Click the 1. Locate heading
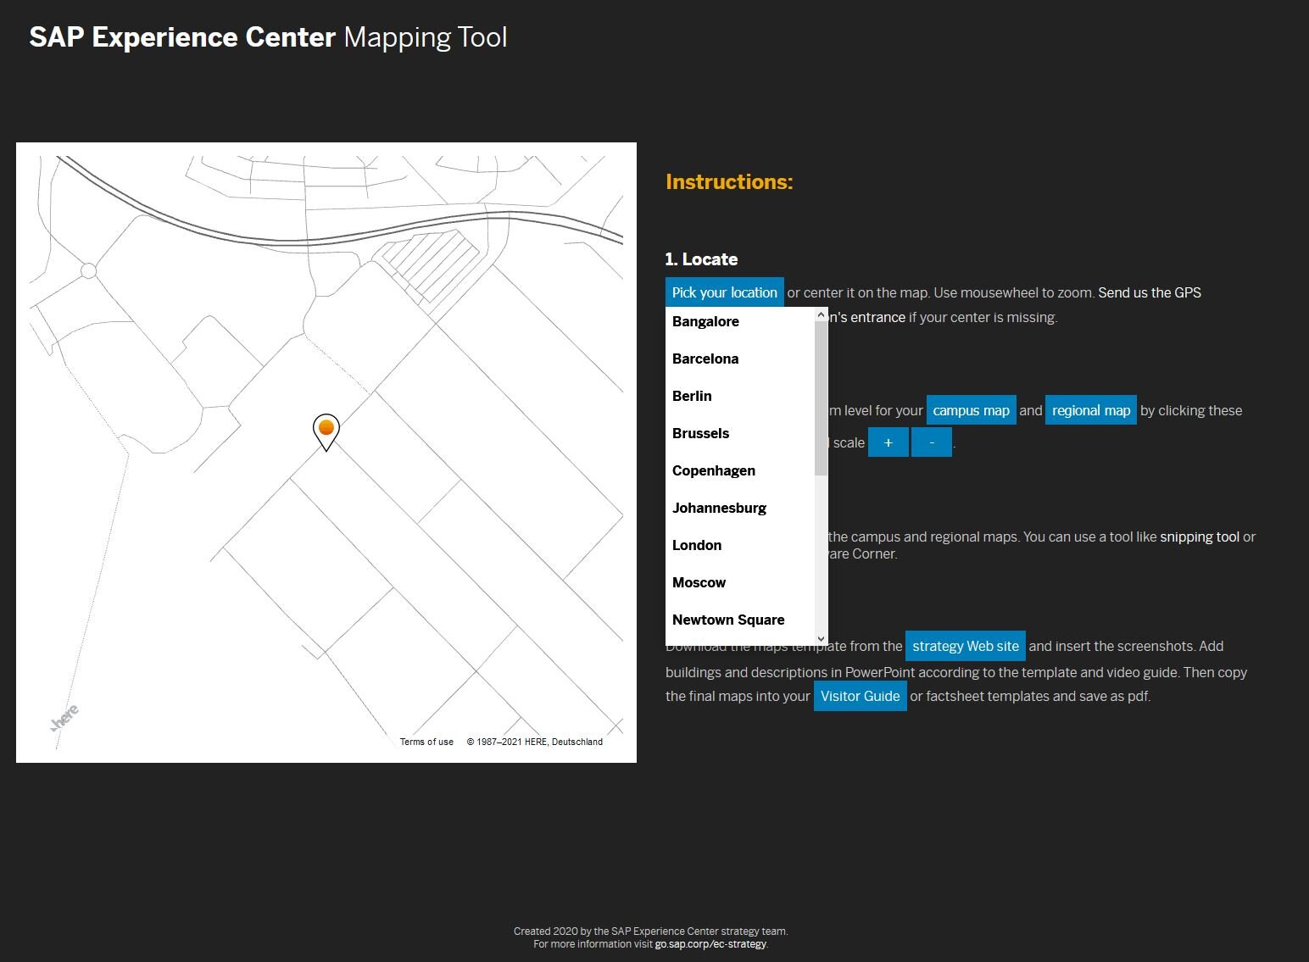 (x=701, y=259)
